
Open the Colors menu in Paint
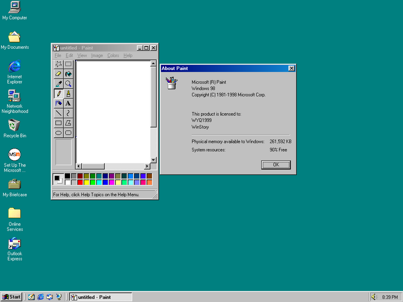pyautogui.click(x=113, y=55)
